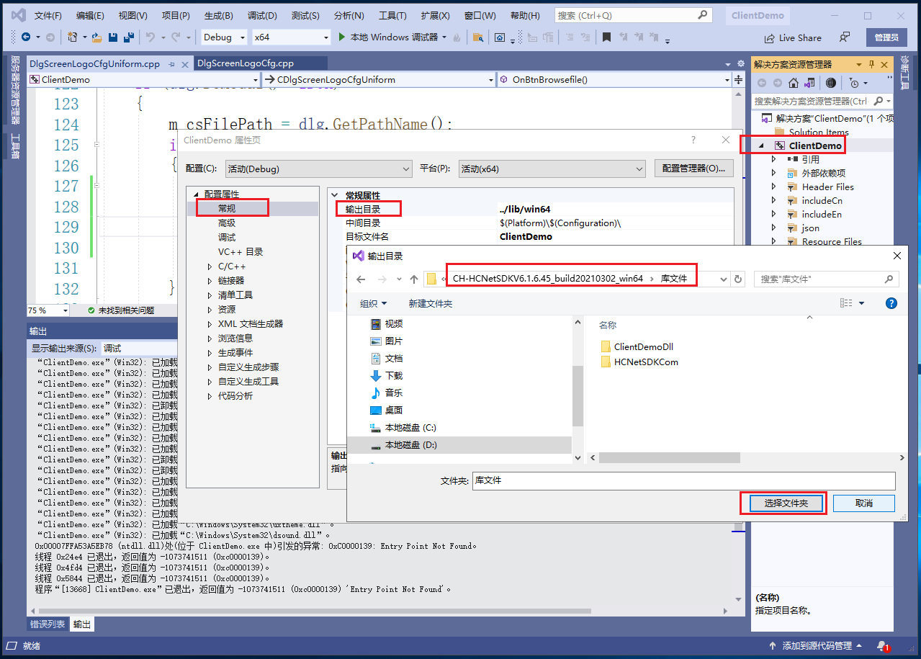Open the Debug configuration dropdown in toolbar

[224, 37]
